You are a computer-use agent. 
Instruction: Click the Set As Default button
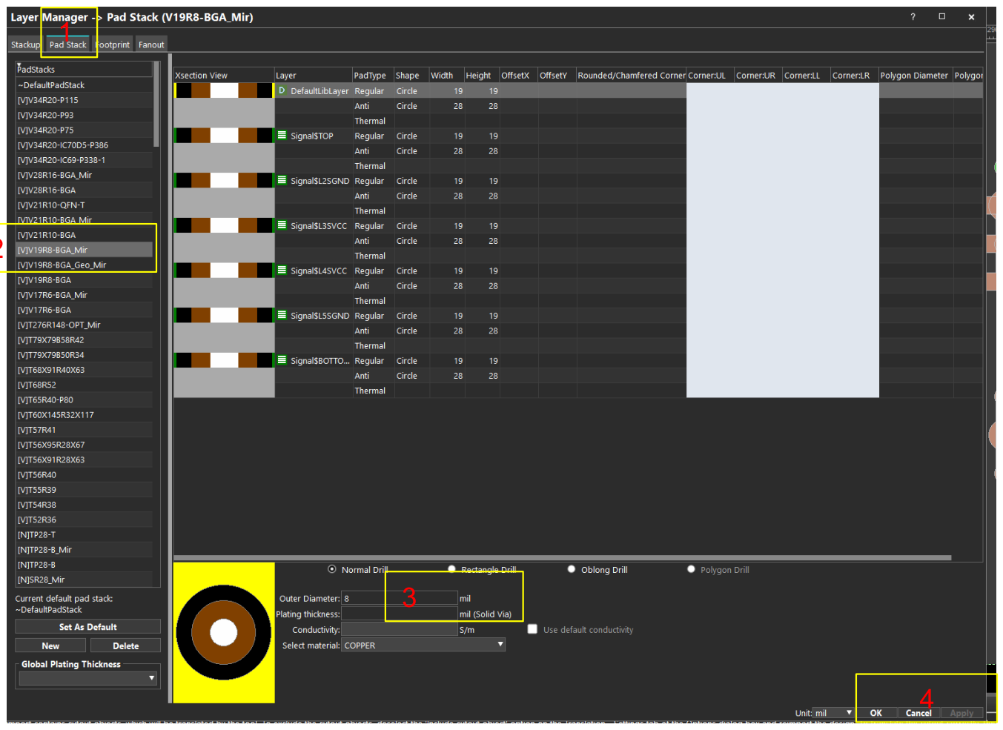pos(87,627)
